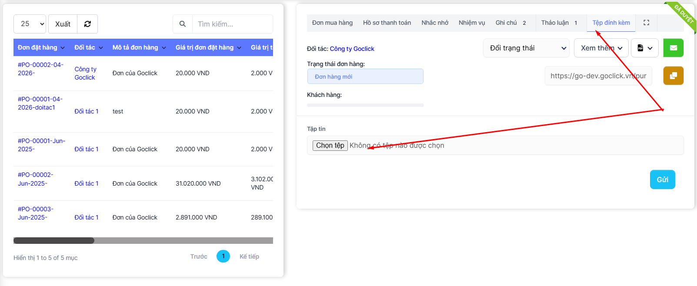Open the Hồ sơ thanh toán tab

[x=387, y=23]
